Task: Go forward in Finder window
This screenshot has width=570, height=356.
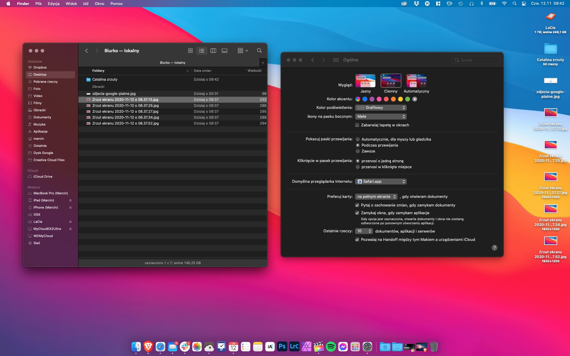Action: [97, 51]
